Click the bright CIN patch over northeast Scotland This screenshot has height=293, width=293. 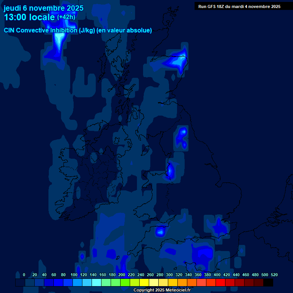(x=179, y=61)
